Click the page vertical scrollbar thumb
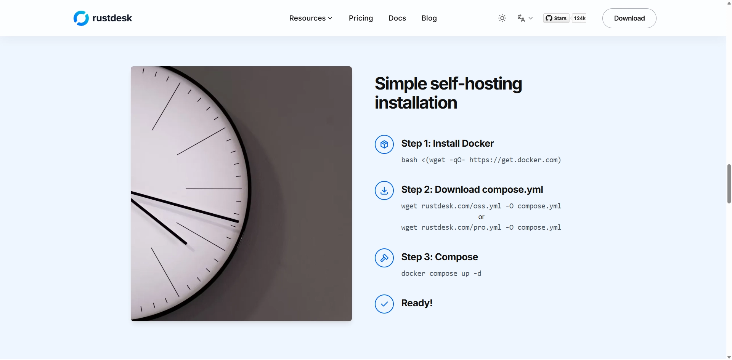This screenshot has width=732, height=360. (729, 184)
